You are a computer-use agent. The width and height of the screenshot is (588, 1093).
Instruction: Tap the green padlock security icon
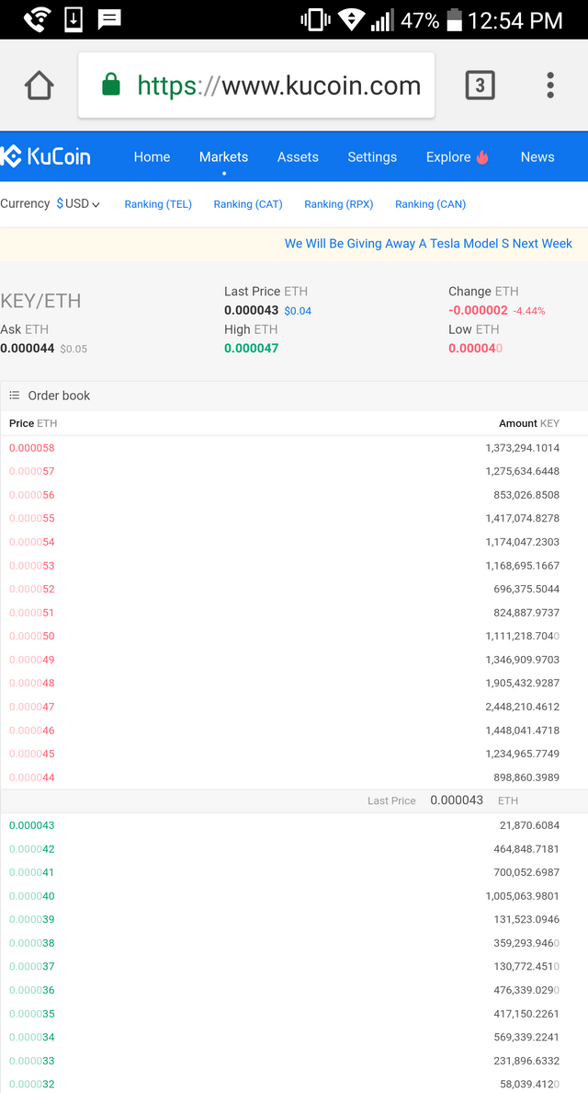[110, 86]
